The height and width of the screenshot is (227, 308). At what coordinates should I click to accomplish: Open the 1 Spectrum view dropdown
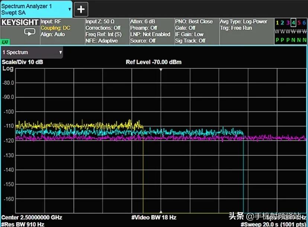(32, 52)
